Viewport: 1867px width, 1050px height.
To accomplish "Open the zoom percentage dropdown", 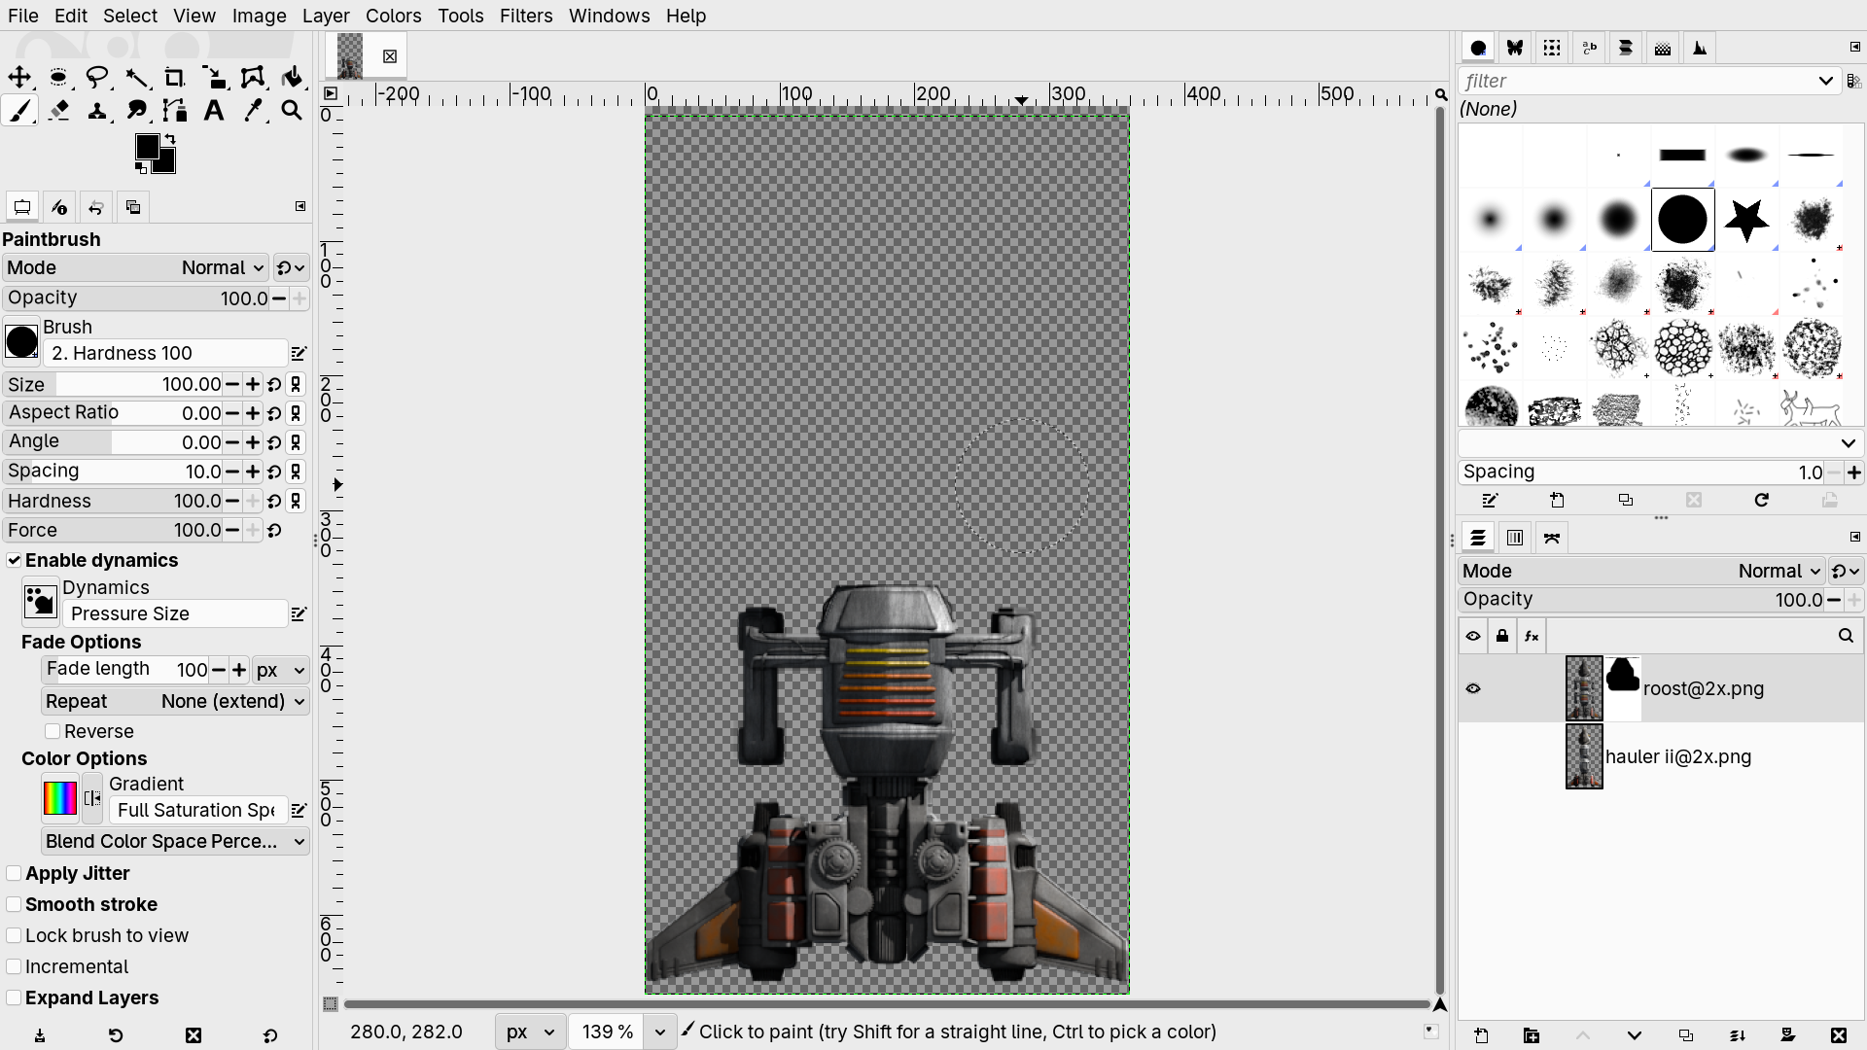I will [660, 1032].
